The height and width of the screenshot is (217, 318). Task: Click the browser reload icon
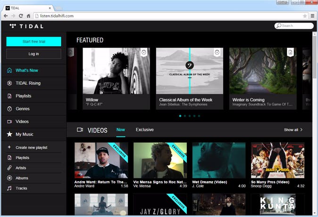[21, 16]
